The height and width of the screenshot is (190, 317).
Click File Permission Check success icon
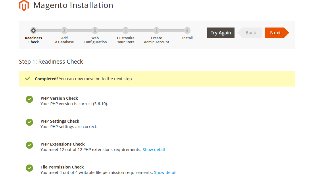[x=29, y=168]
